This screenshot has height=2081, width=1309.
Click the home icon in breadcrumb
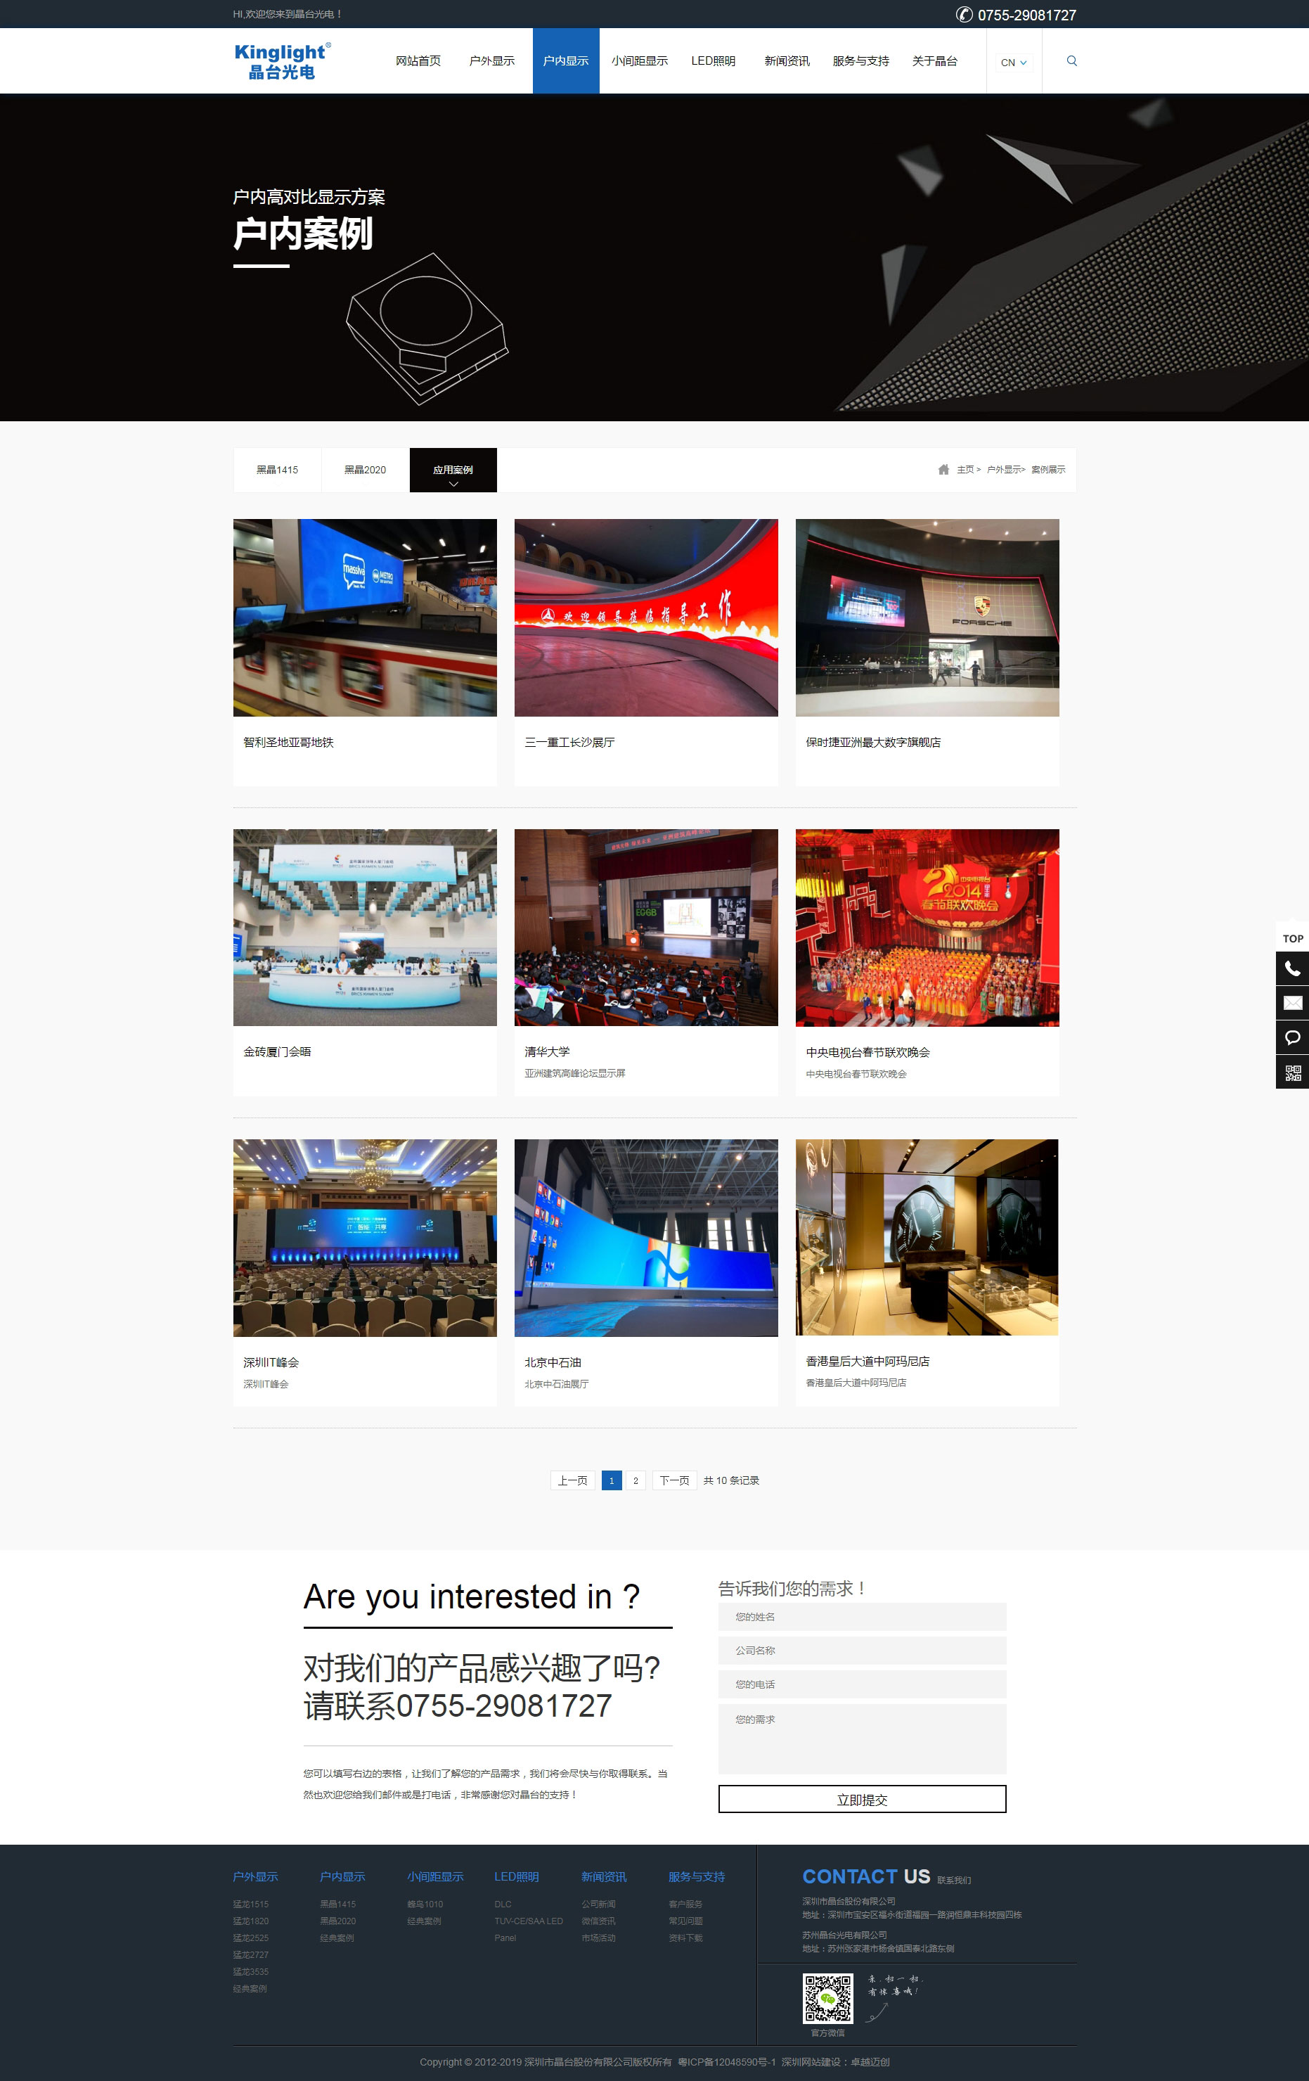[943, 469]
